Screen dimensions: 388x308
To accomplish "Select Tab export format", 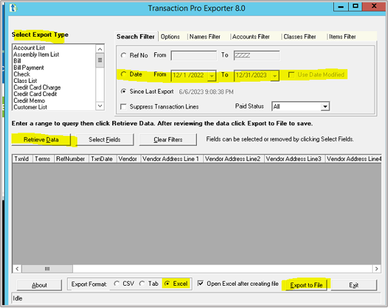I will pos(142,284).
